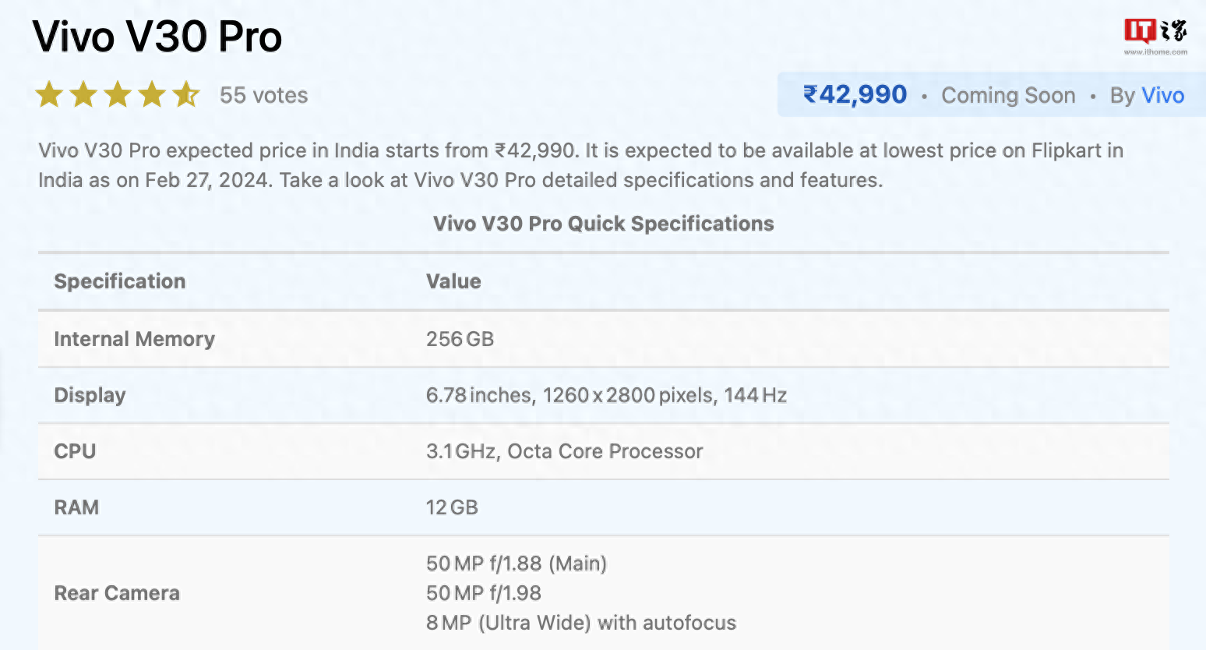Click the Quick Specifications table heading
Screen dimensions: 1206x650
tap(604, 224)
